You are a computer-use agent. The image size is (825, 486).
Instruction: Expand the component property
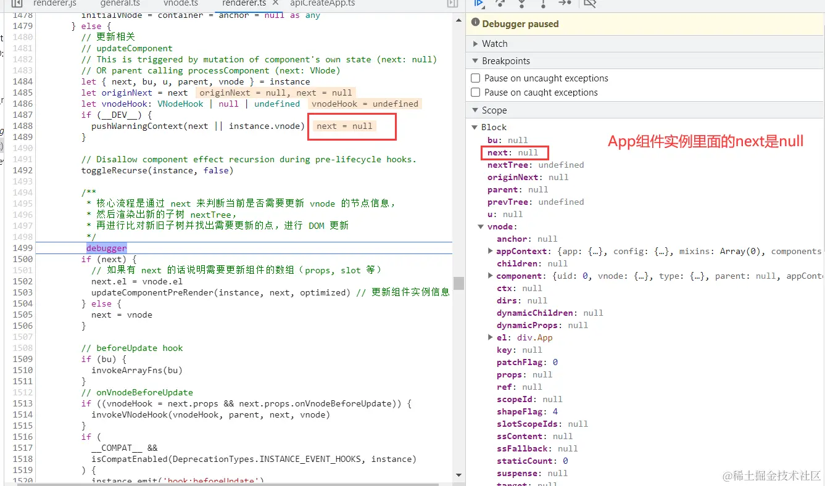tap(491, 276)
